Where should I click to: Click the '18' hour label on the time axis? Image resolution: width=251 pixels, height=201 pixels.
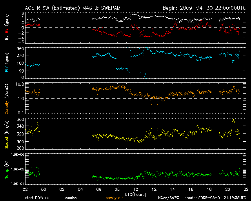pos(209,189)
